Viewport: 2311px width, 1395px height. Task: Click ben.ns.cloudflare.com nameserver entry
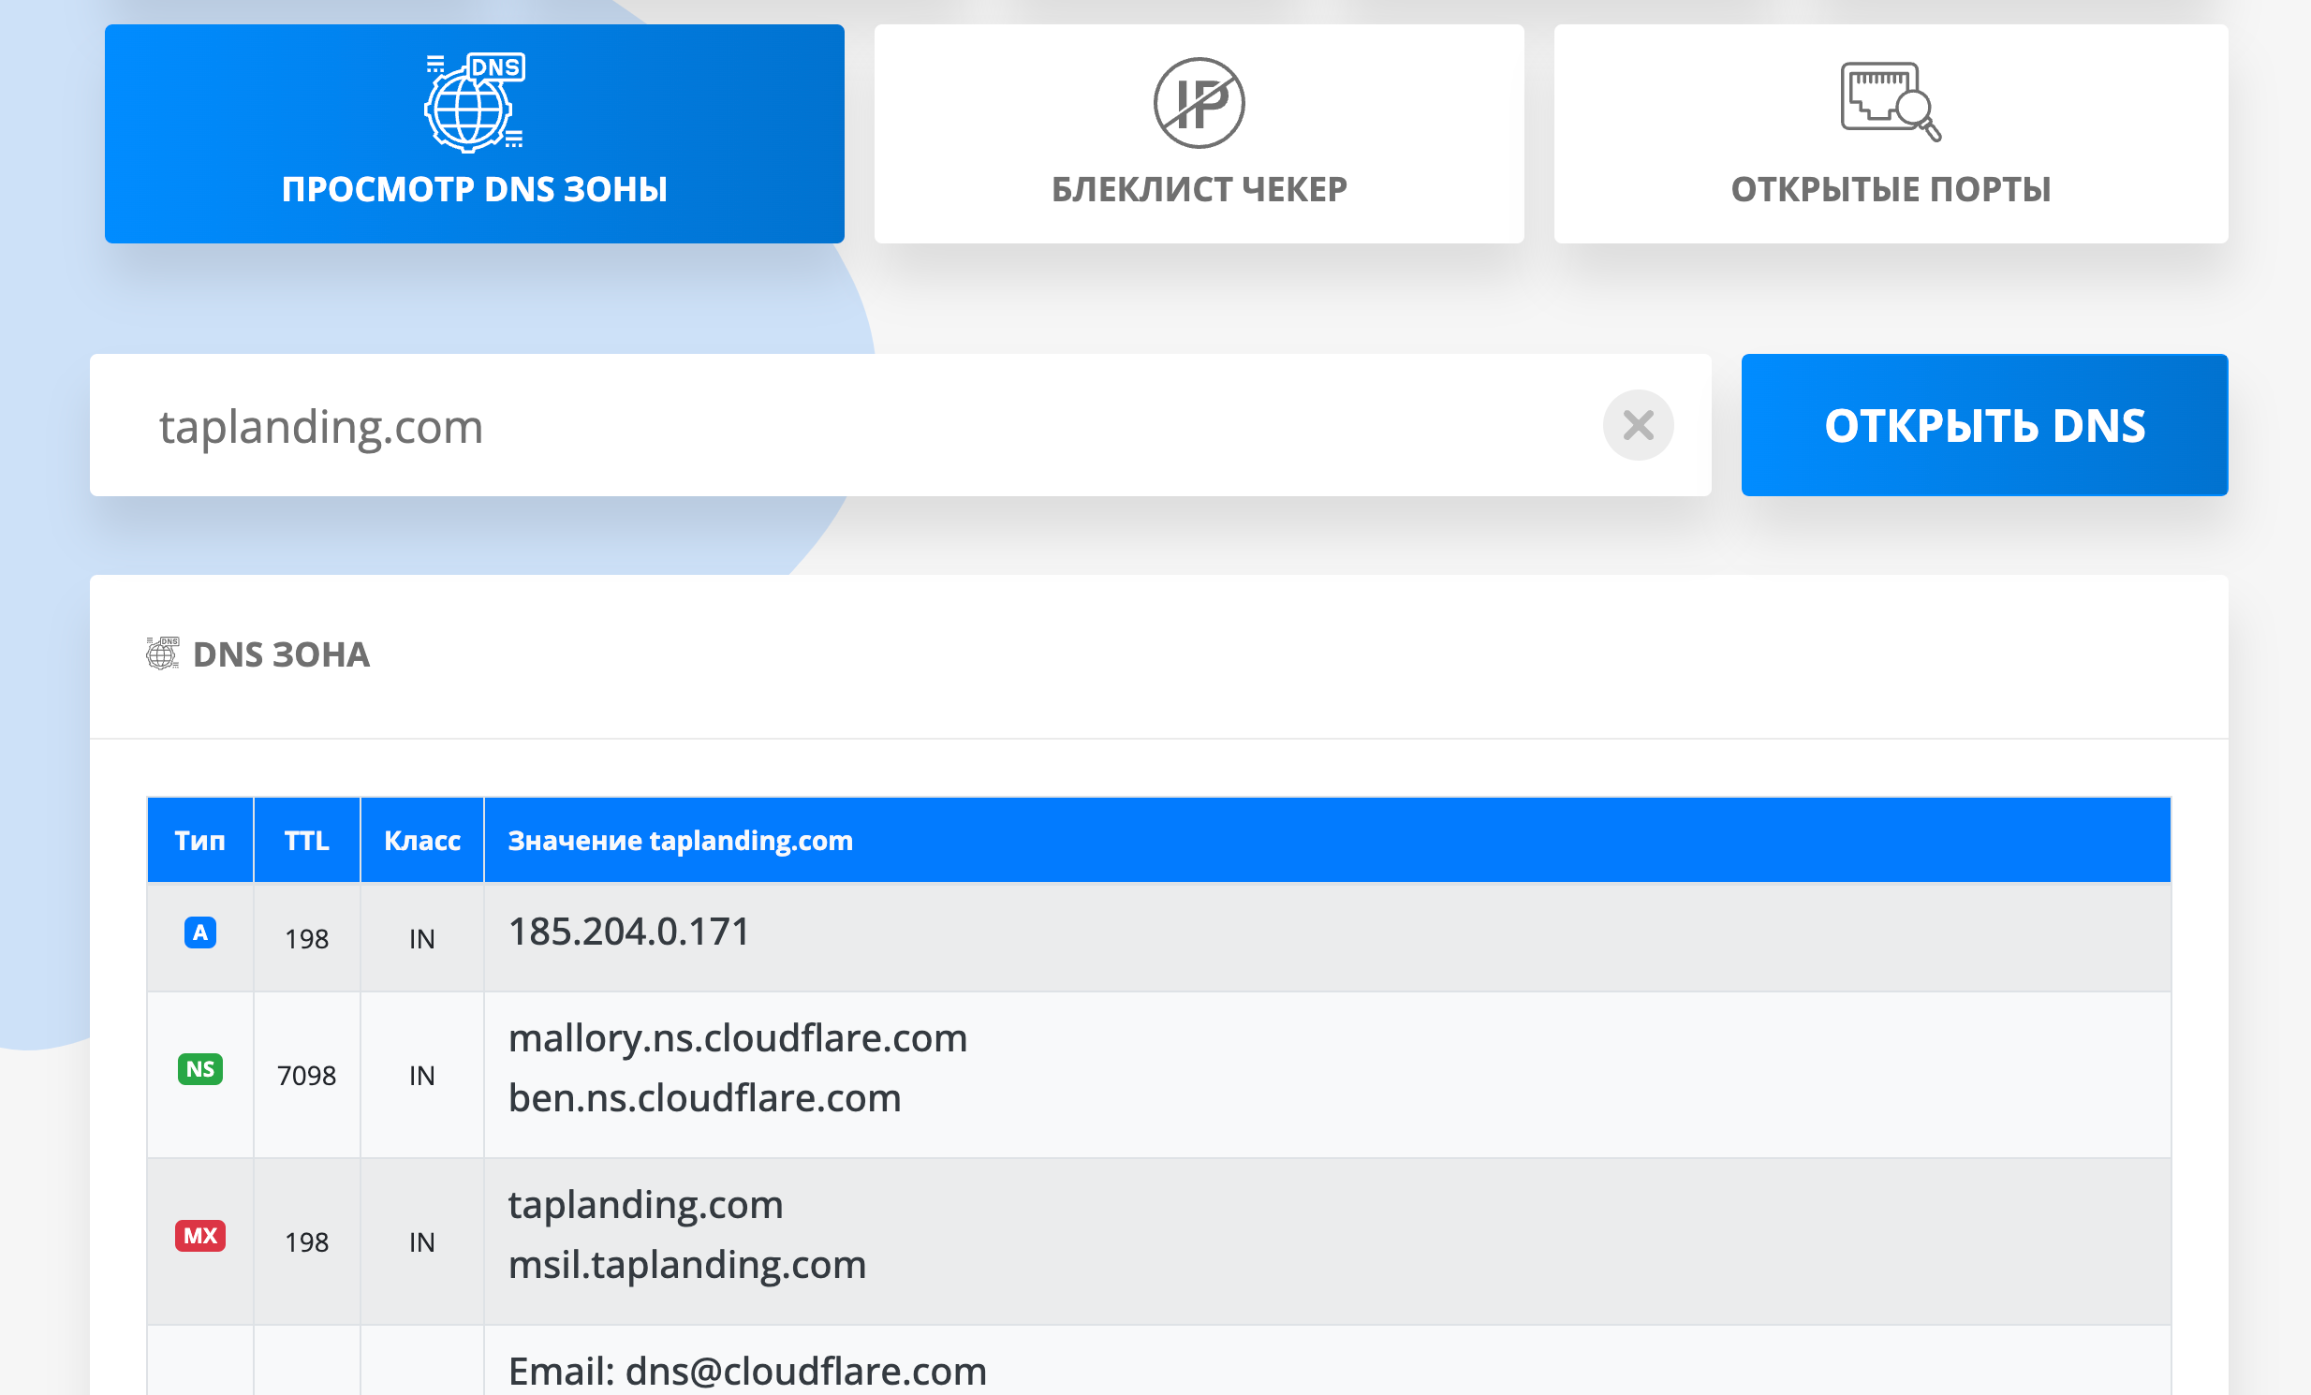pos(704,1099)
